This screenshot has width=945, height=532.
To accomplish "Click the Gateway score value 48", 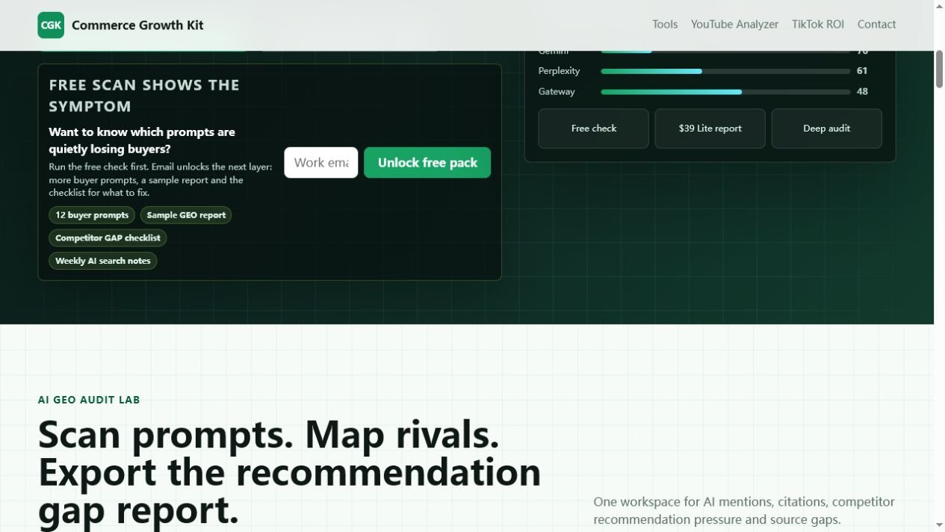I will click(x=862, y=92).
